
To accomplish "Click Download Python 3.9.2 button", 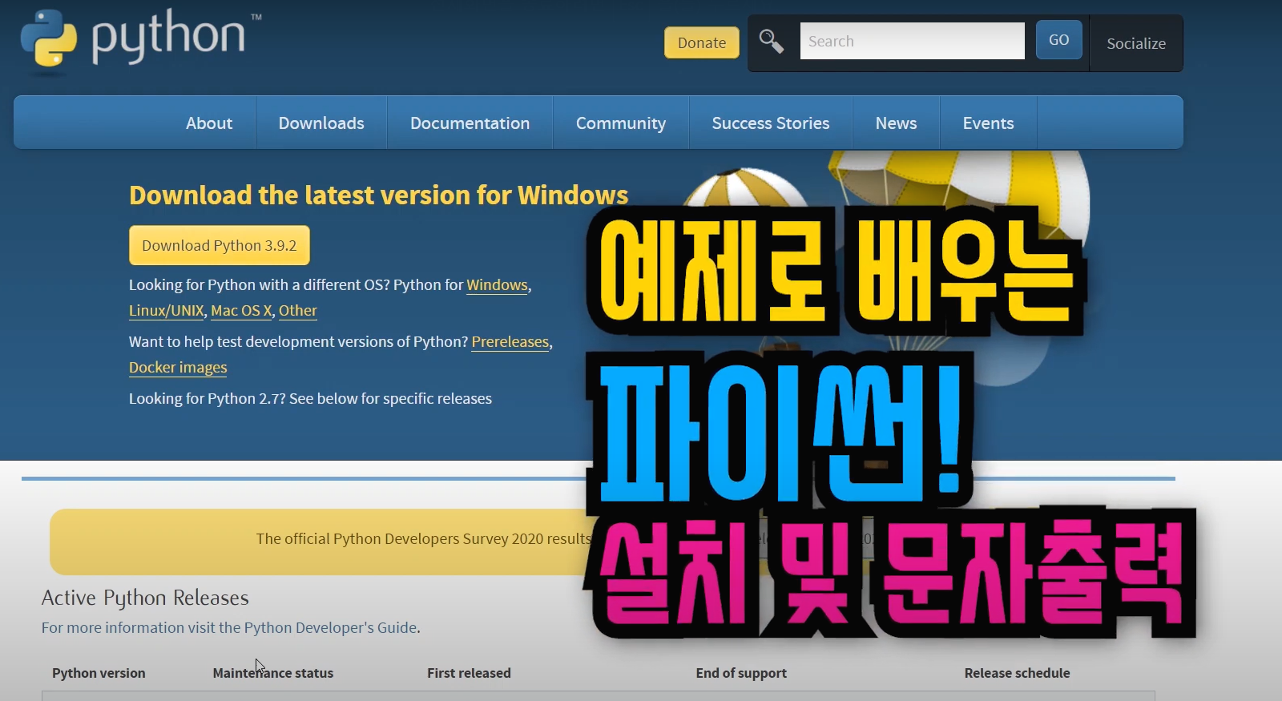I will tap(220, 245).
